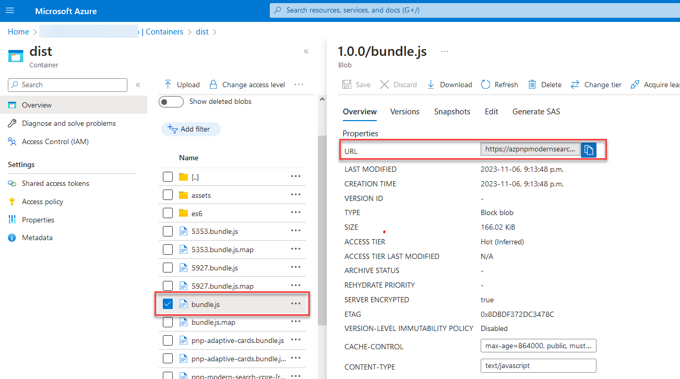Select the 5353.bundle.js.map checkbox
The image size is (680, 379).
[x=168, y=250]
